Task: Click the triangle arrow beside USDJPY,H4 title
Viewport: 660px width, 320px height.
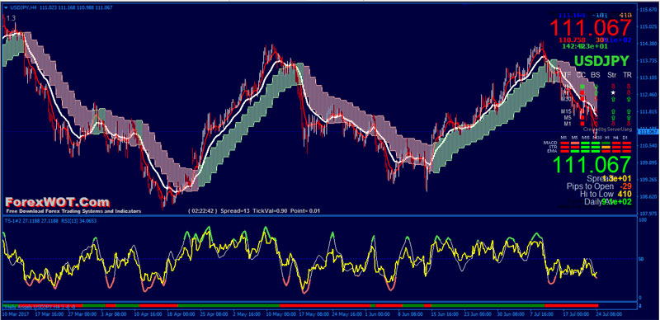Action: click(x=6, y=7)
